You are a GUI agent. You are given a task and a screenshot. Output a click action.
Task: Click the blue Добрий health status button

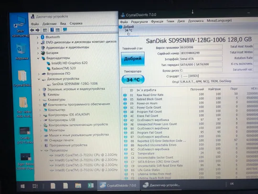click(133, 59)
